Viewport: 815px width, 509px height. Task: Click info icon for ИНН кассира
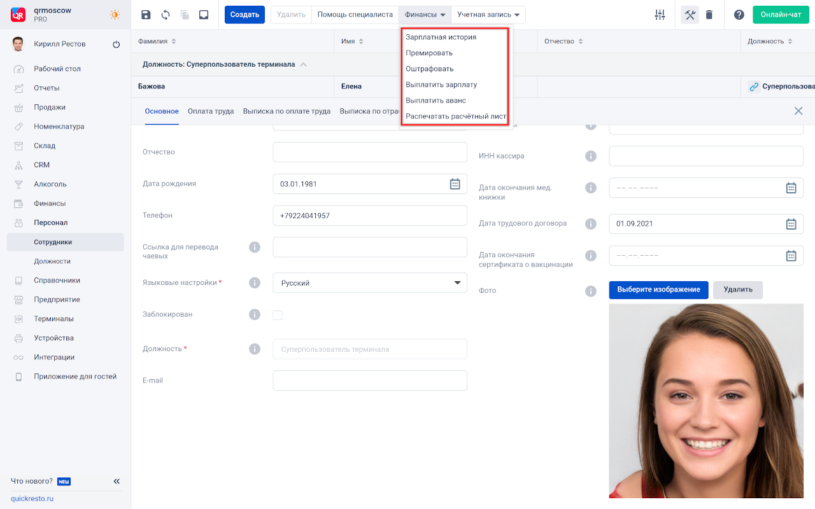pos(591,156)
